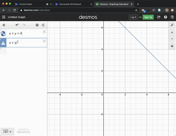This screenshot has width=176, height=136.
Task: Open graph settings wrench
Action: point(172,25)
